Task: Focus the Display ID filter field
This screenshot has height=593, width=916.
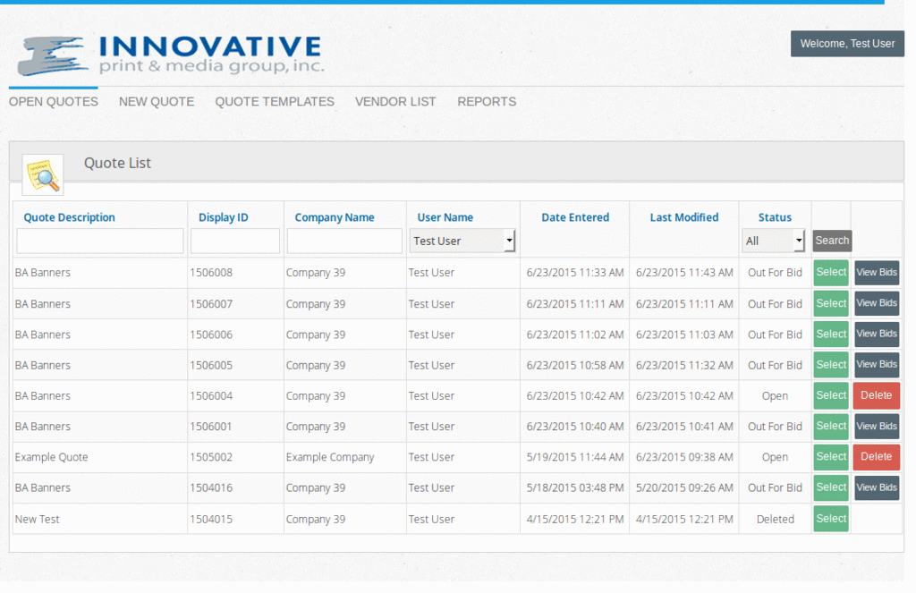Action: click(x=235, y=241)
